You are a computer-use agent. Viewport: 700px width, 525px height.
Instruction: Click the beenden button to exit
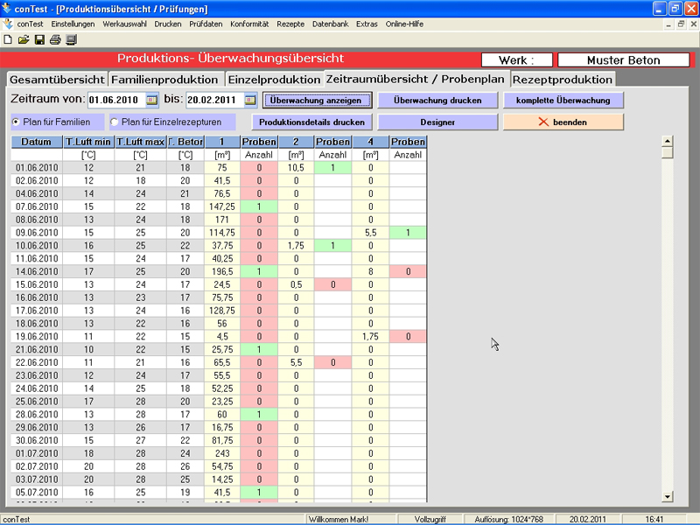pos(563,122)
